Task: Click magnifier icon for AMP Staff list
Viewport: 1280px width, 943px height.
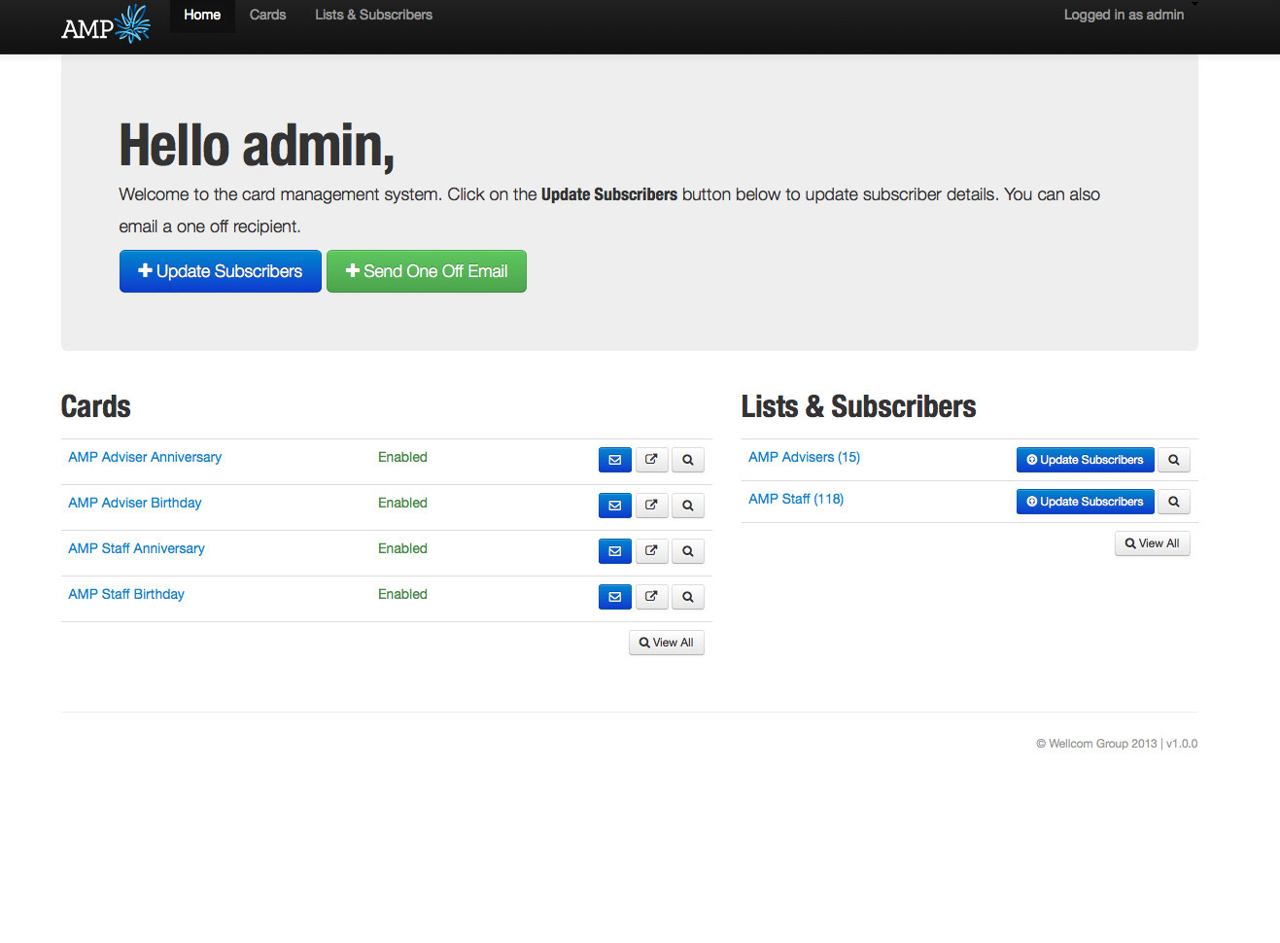Action: [x=1173, y=502]
